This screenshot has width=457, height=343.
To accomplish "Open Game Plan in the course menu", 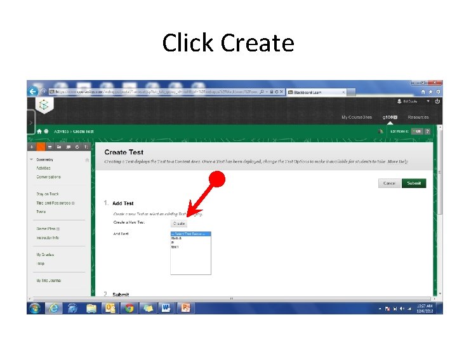I will coord(46,229).
